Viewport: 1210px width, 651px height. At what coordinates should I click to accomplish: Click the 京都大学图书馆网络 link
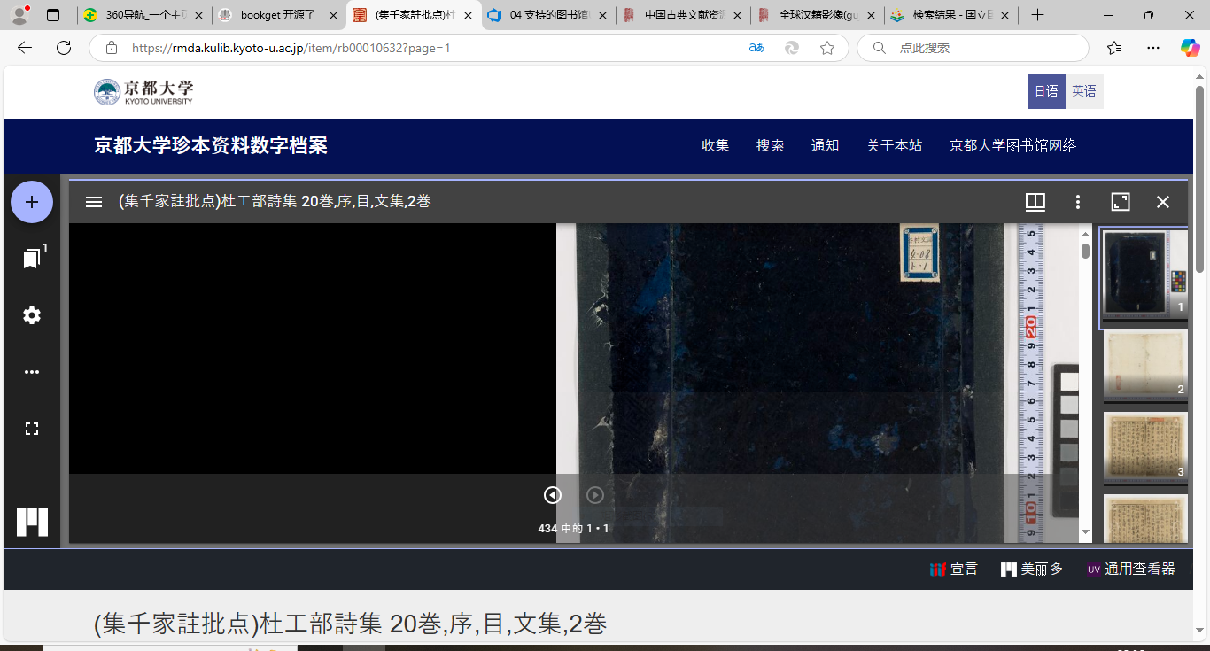point(1012,145)
